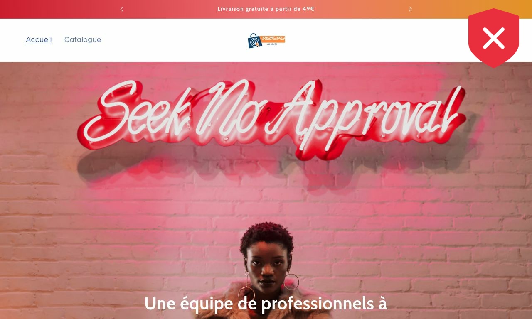Open the Catalogue menu item
Viewport: 532px width, 319px height.
[x=83, y=40]
